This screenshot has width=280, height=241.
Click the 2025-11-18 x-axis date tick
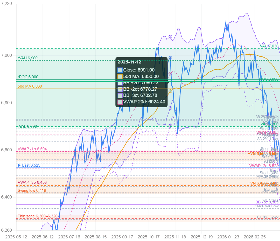pyautogui.click(x=176, y=237)
